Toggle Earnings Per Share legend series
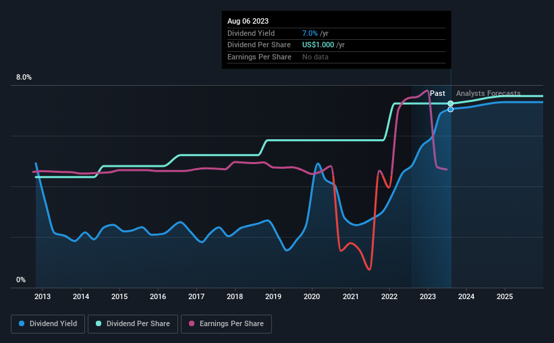 point(226,323)
